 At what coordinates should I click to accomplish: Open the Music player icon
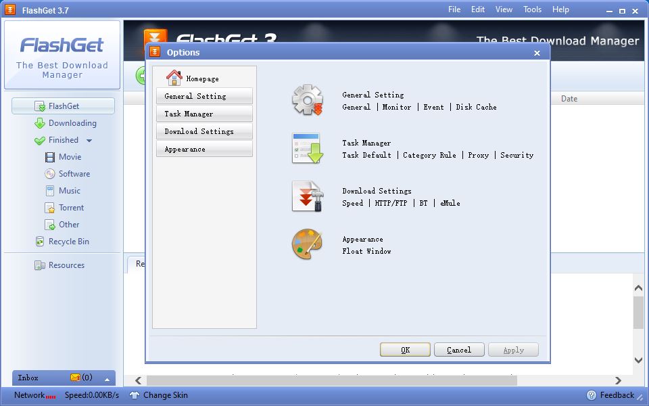50,191
